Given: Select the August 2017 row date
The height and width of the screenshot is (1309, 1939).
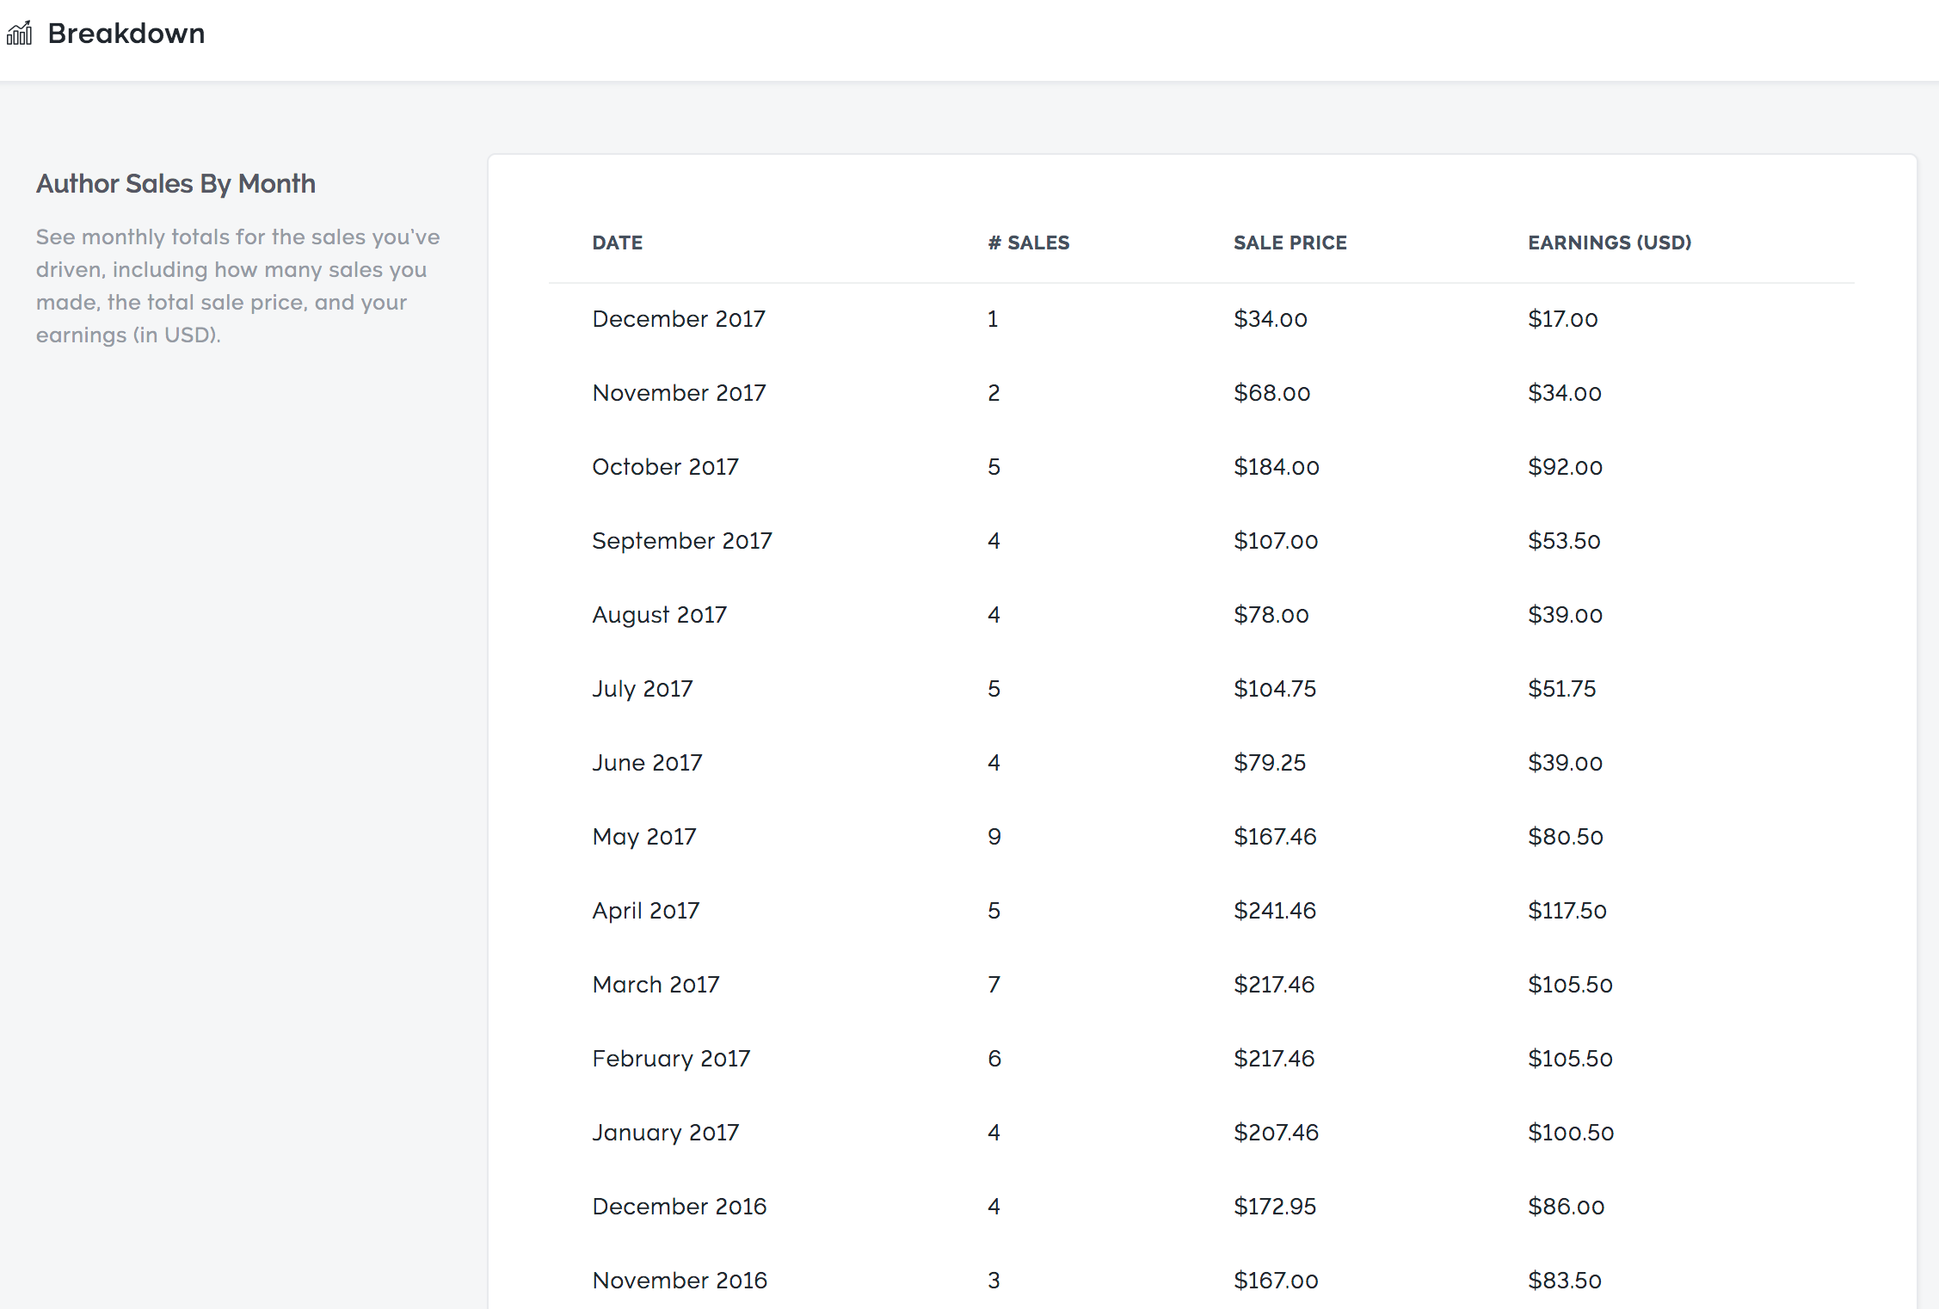Looking at the screenshot, I should pos(660,615).
